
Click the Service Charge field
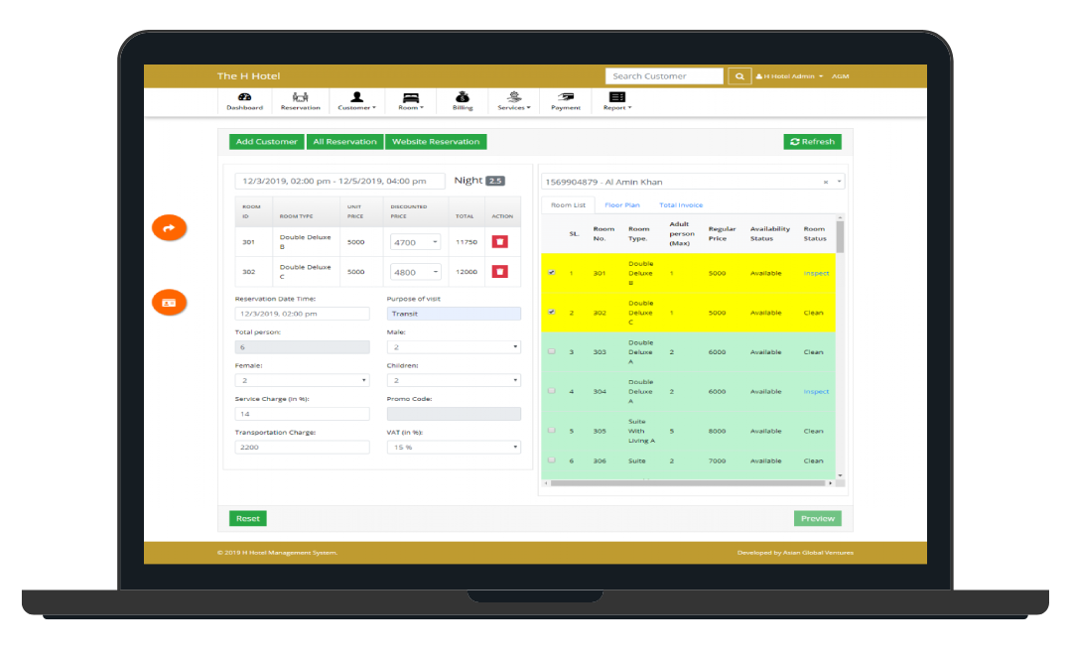click(x=302, y=414)
